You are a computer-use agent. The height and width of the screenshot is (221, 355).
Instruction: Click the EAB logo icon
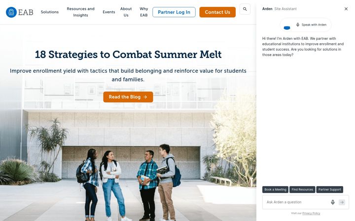coord(11,12)
